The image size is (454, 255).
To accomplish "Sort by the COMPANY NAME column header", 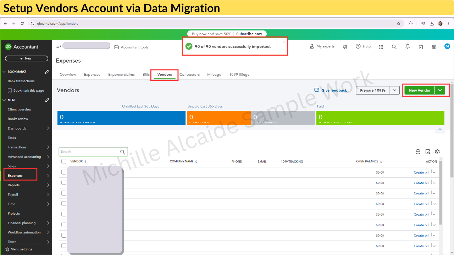I will pos(183,161).
